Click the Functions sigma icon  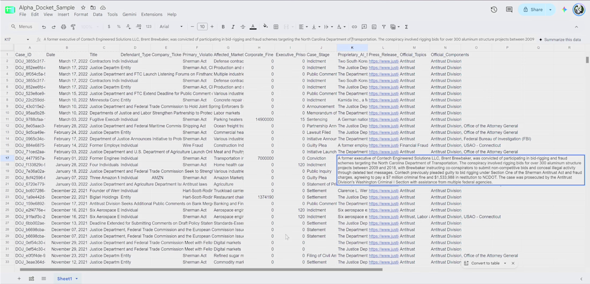(x=407, y=27)
